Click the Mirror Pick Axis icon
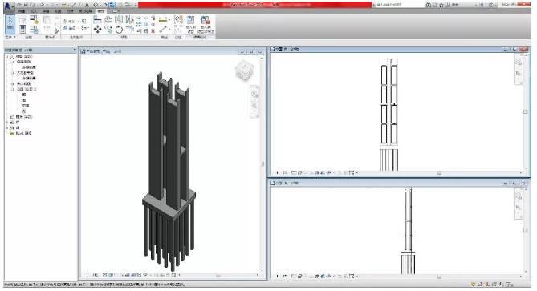The image size is (537, 291). [119, 19]
